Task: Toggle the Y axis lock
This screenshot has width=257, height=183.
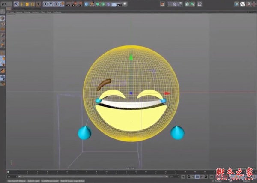Action: [x=50, y=4]
